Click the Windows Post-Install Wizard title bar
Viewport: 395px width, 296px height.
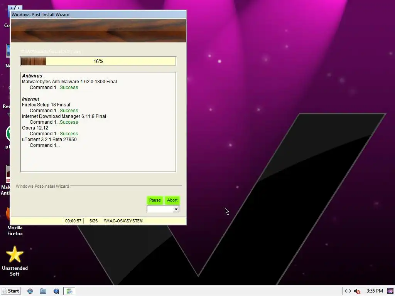[98, 15]
